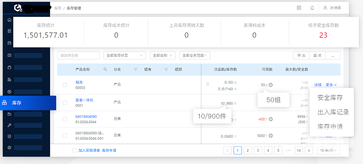Open the 整套一体机 product link
The image size is (363, 164).
[x=84, y=100]
